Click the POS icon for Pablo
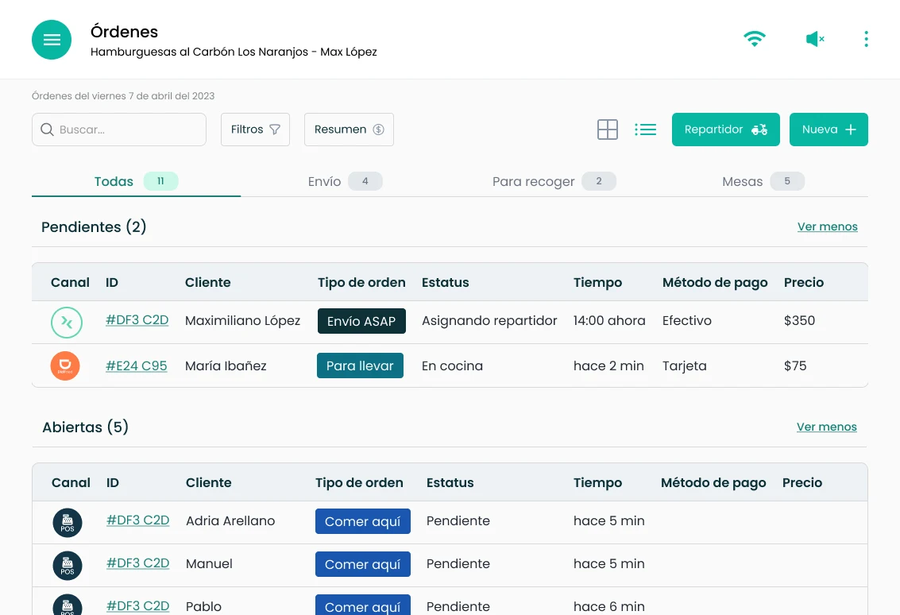 [68, 605]
